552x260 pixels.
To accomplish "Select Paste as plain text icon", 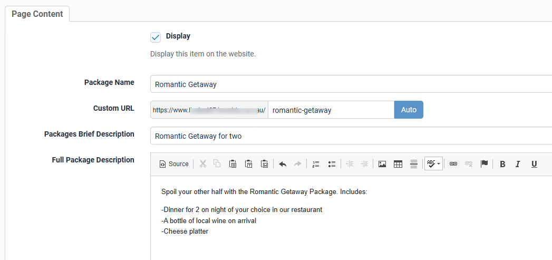I will 248,164.
